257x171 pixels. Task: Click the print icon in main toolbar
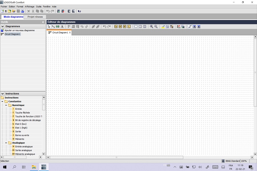(23, 11)
